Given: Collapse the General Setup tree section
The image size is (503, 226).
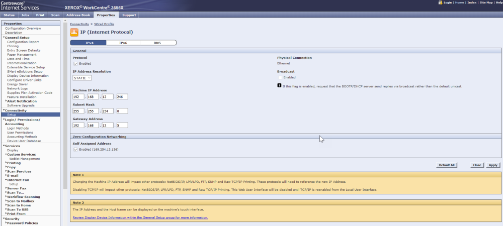Looking at the screenshot, I should (4, 38).
